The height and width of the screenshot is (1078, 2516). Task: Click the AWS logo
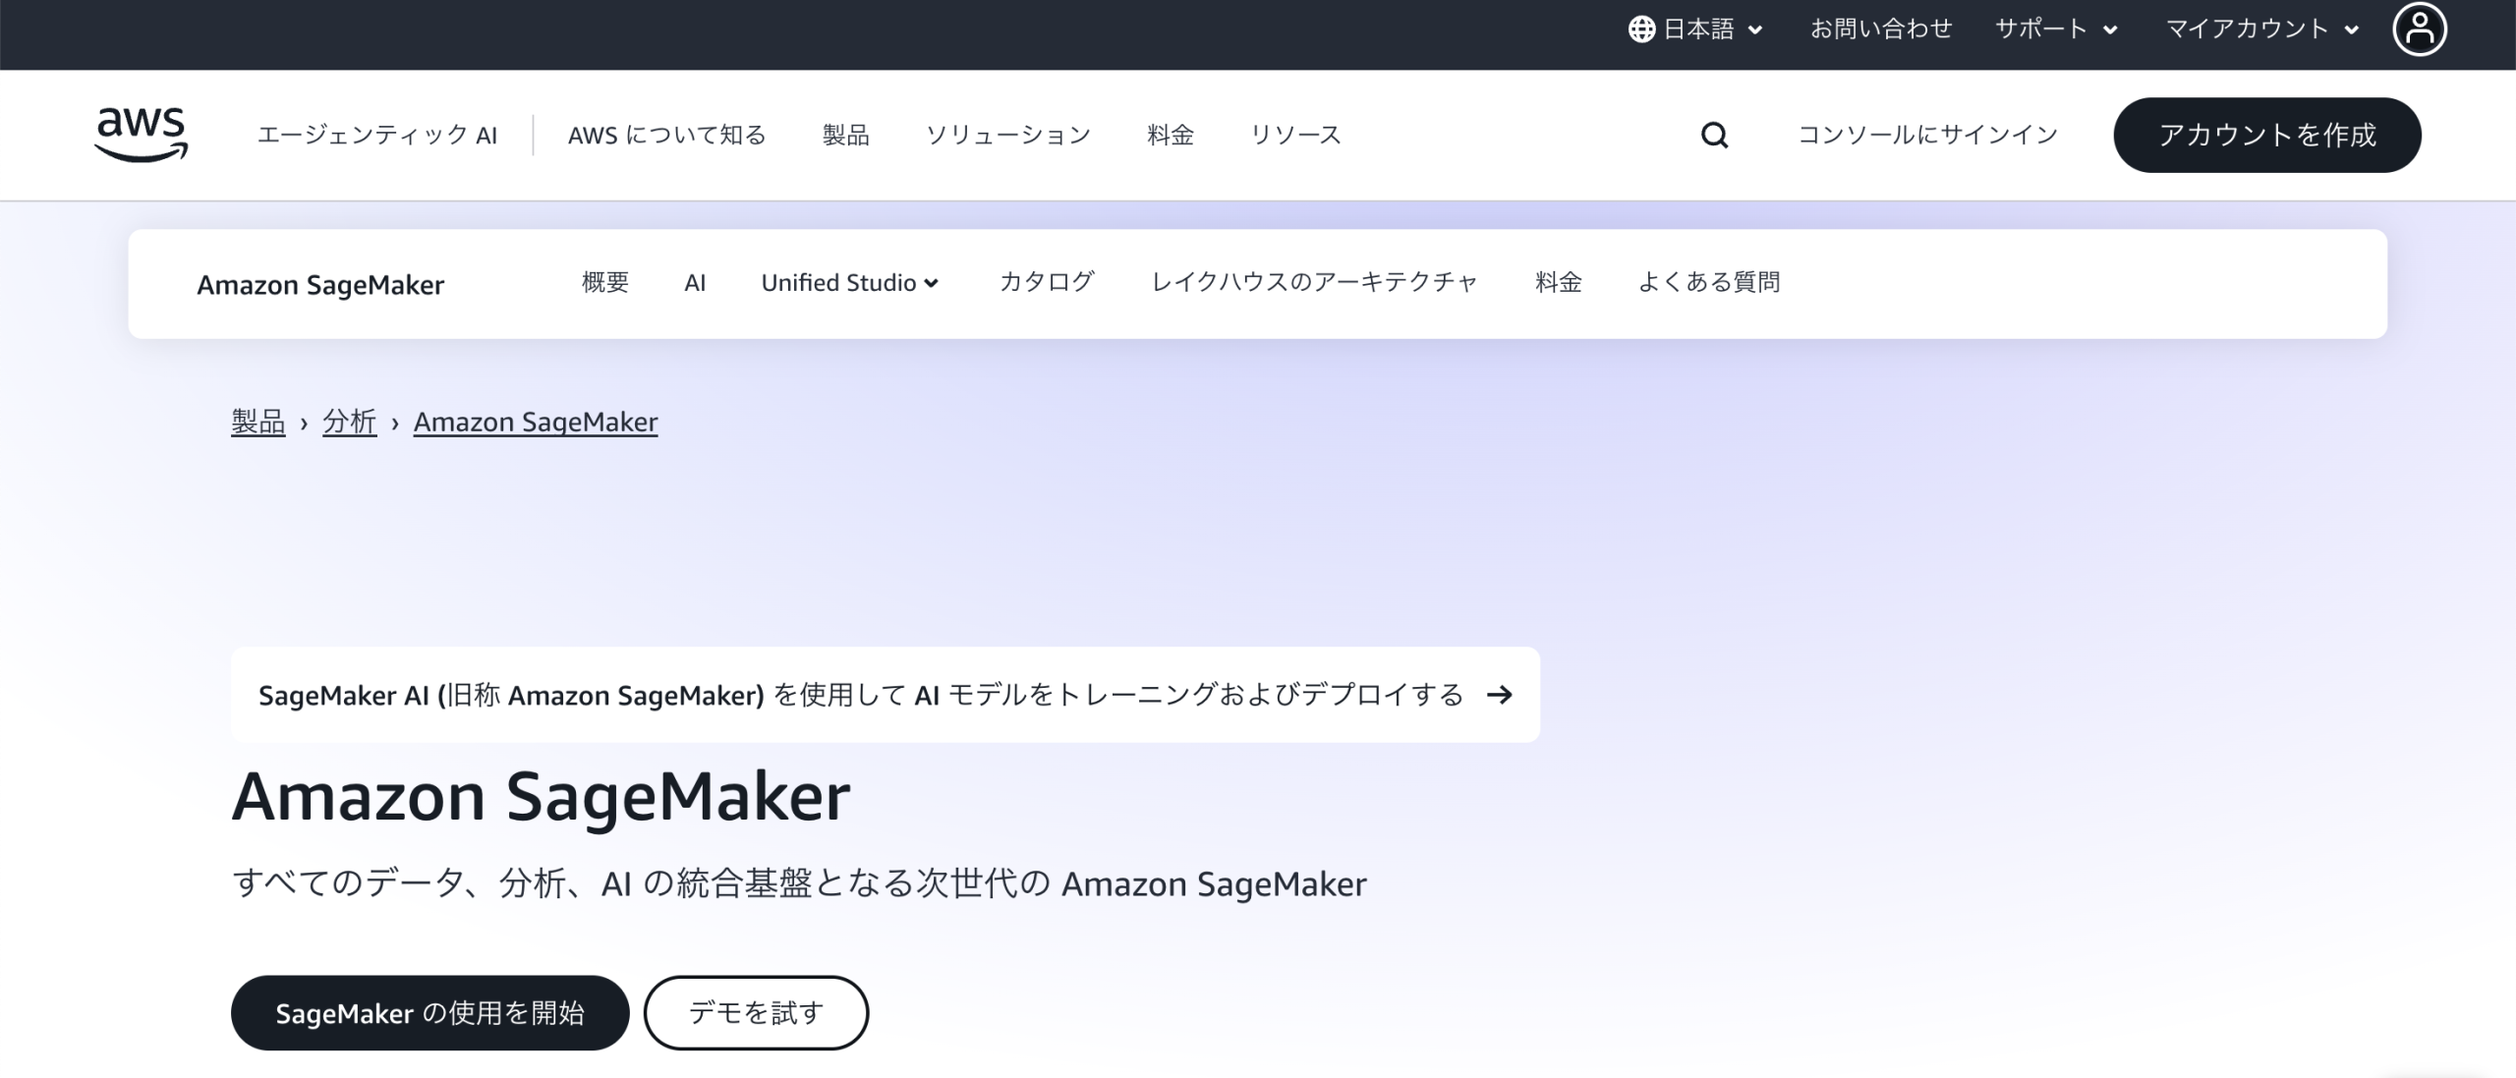click(142, 134)
